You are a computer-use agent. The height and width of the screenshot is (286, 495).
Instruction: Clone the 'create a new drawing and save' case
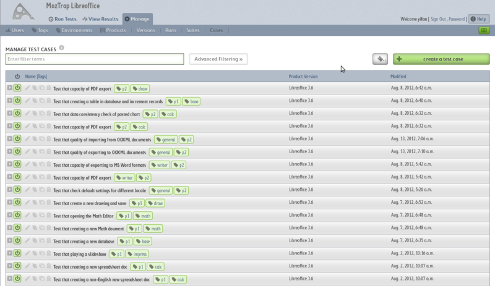(41, 202)
